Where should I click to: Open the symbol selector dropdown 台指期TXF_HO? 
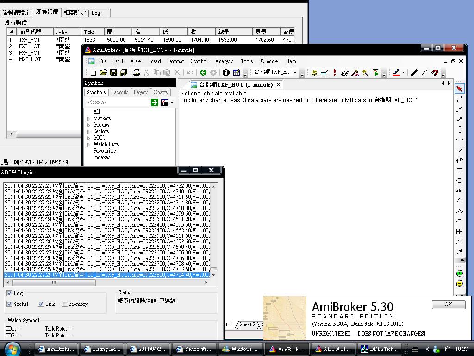295,72
